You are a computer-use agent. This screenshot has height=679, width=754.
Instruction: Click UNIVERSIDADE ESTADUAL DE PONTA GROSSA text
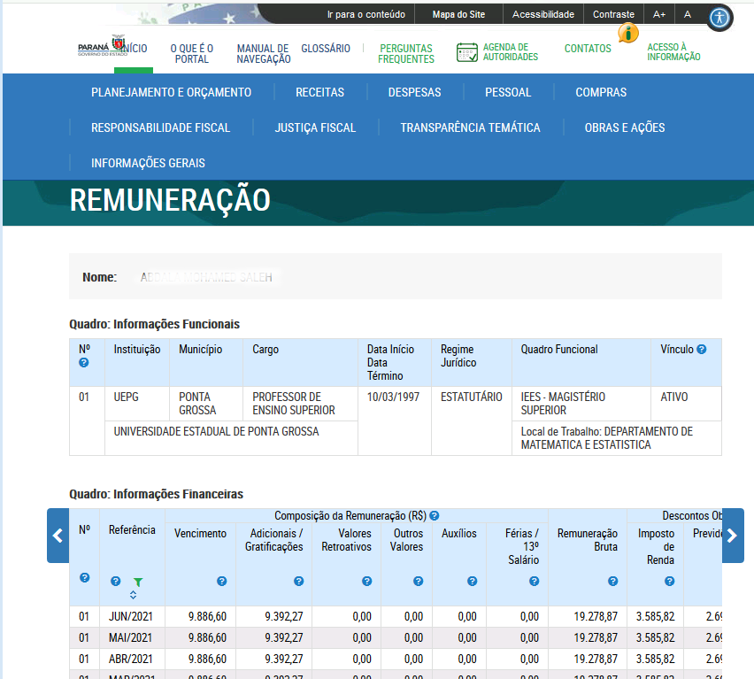click(x=216, y=432)
